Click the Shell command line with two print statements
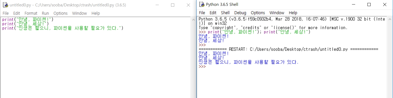 click(x=255, y=32)
